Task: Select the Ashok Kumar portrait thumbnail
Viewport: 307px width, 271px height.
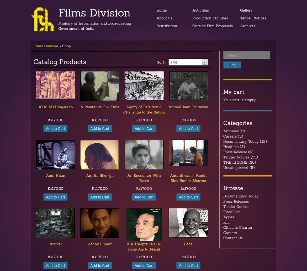Action: (x=100, y=223)
